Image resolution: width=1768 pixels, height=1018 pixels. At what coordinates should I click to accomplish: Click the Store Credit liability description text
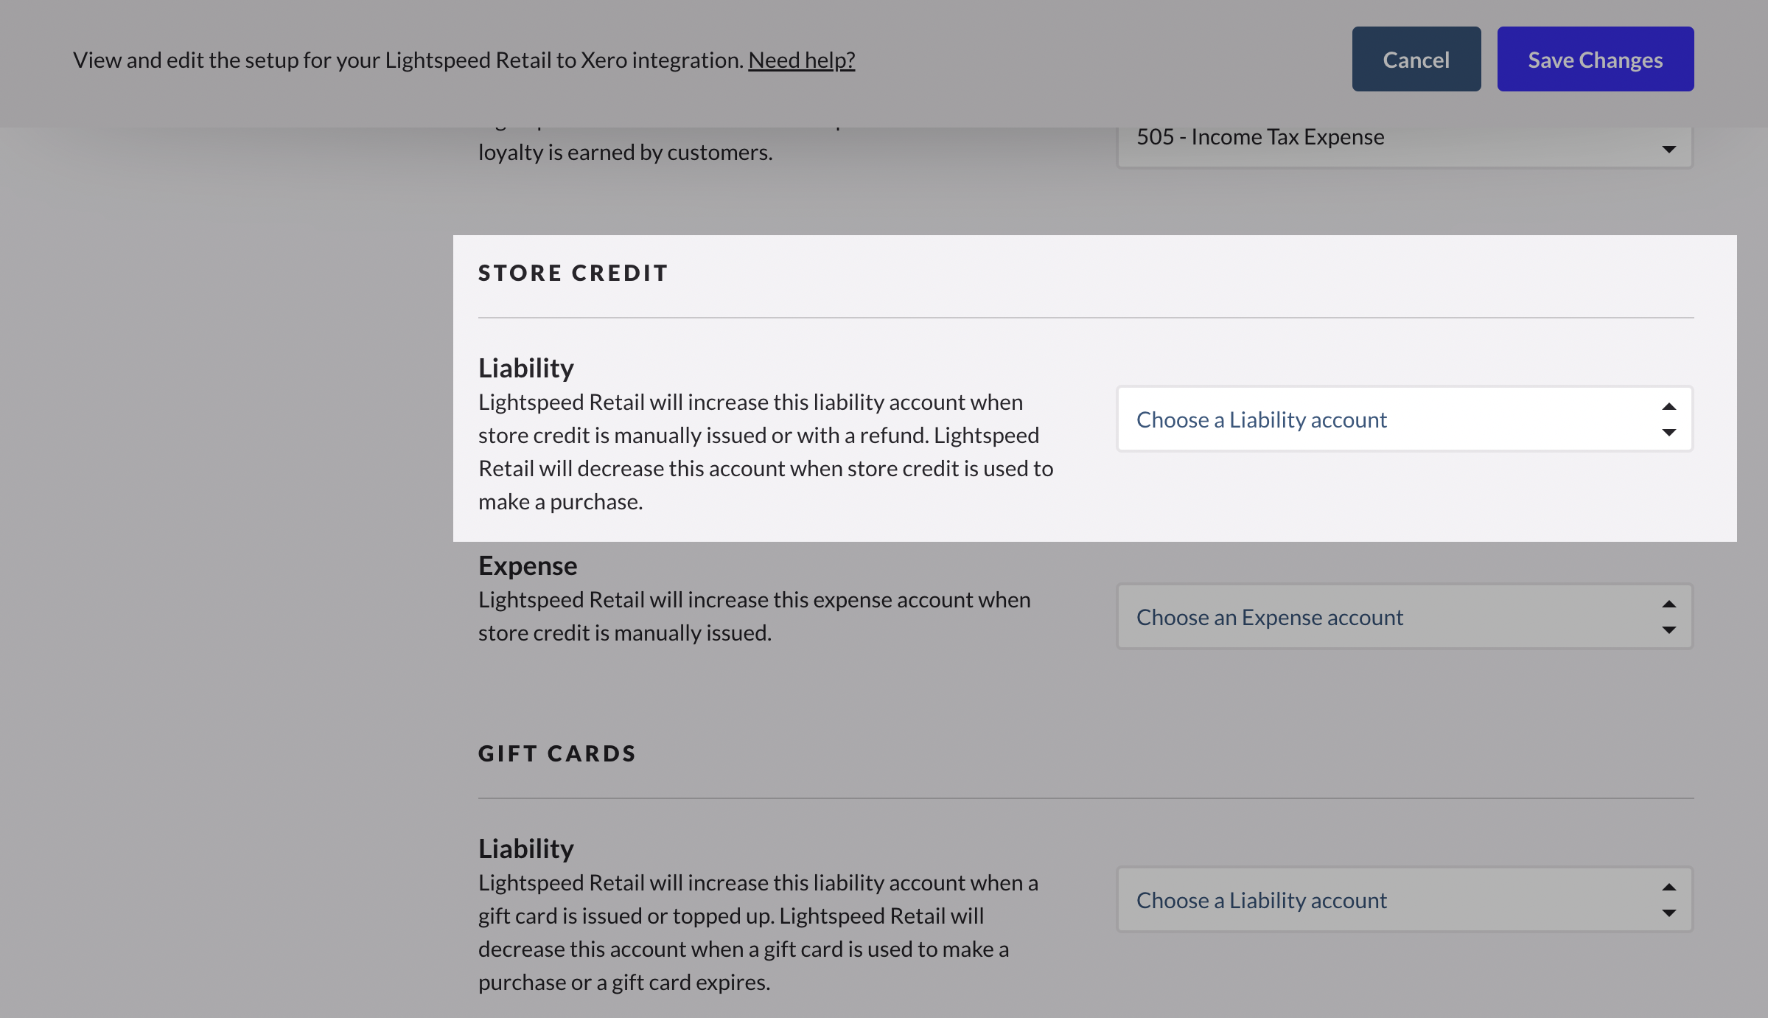(766, 451)
